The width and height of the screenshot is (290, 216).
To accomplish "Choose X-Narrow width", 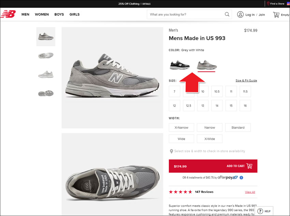I will point(182,128).
